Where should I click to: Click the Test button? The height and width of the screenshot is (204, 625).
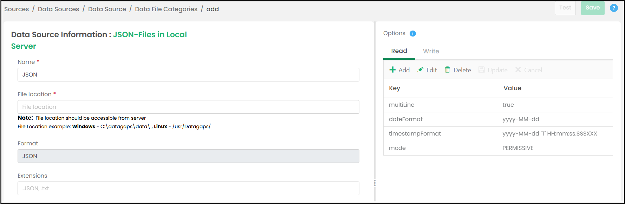pos(565,8)
